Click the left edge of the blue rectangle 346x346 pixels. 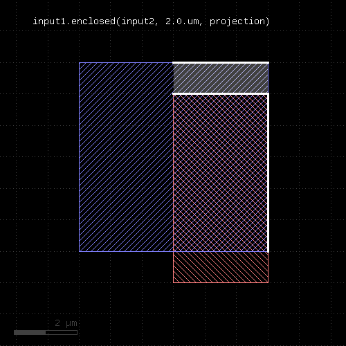coord(79,157)
